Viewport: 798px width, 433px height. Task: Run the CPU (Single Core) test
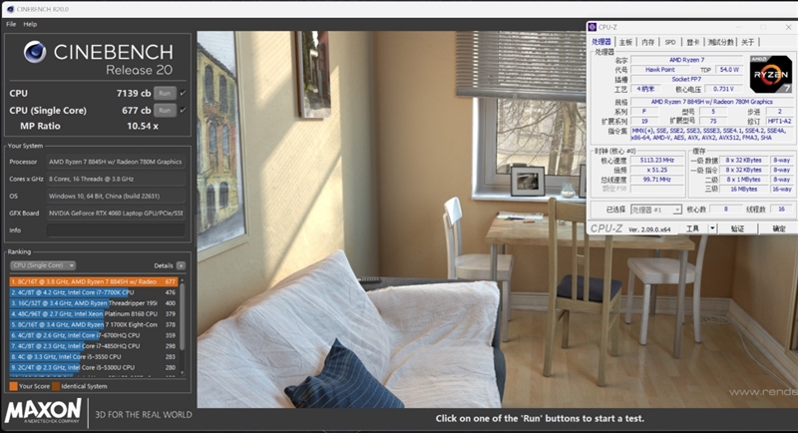(x=165, y=110)
